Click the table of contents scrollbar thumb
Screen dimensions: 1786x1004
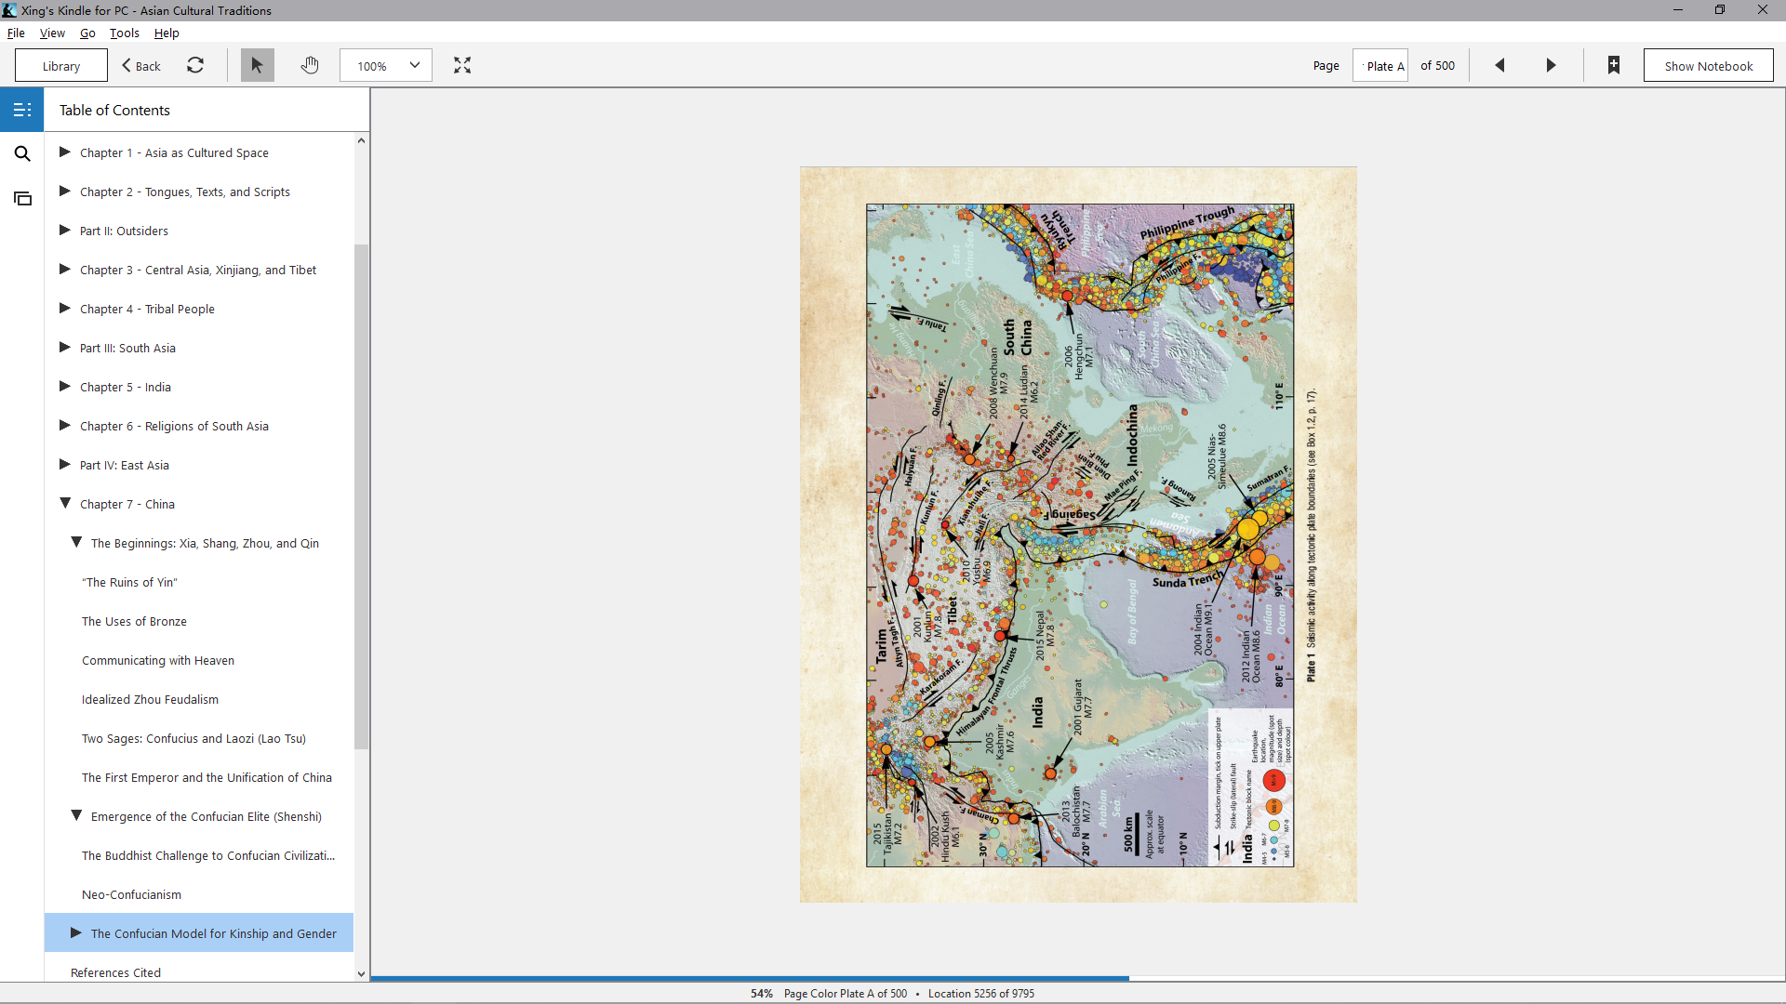pyautogui.click(x=361, y=496)
